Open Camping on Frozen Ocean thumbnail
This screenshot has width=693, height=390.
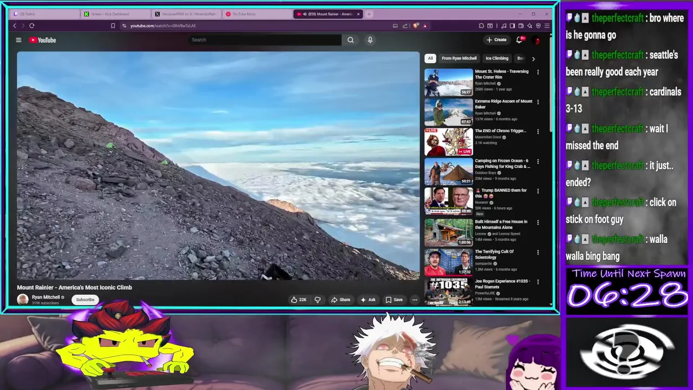448,172
